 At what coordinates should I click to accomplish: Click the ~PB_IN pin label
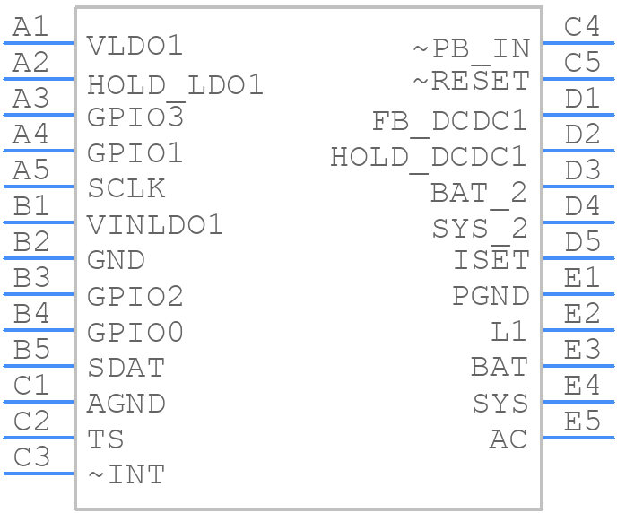pos(471,48)
